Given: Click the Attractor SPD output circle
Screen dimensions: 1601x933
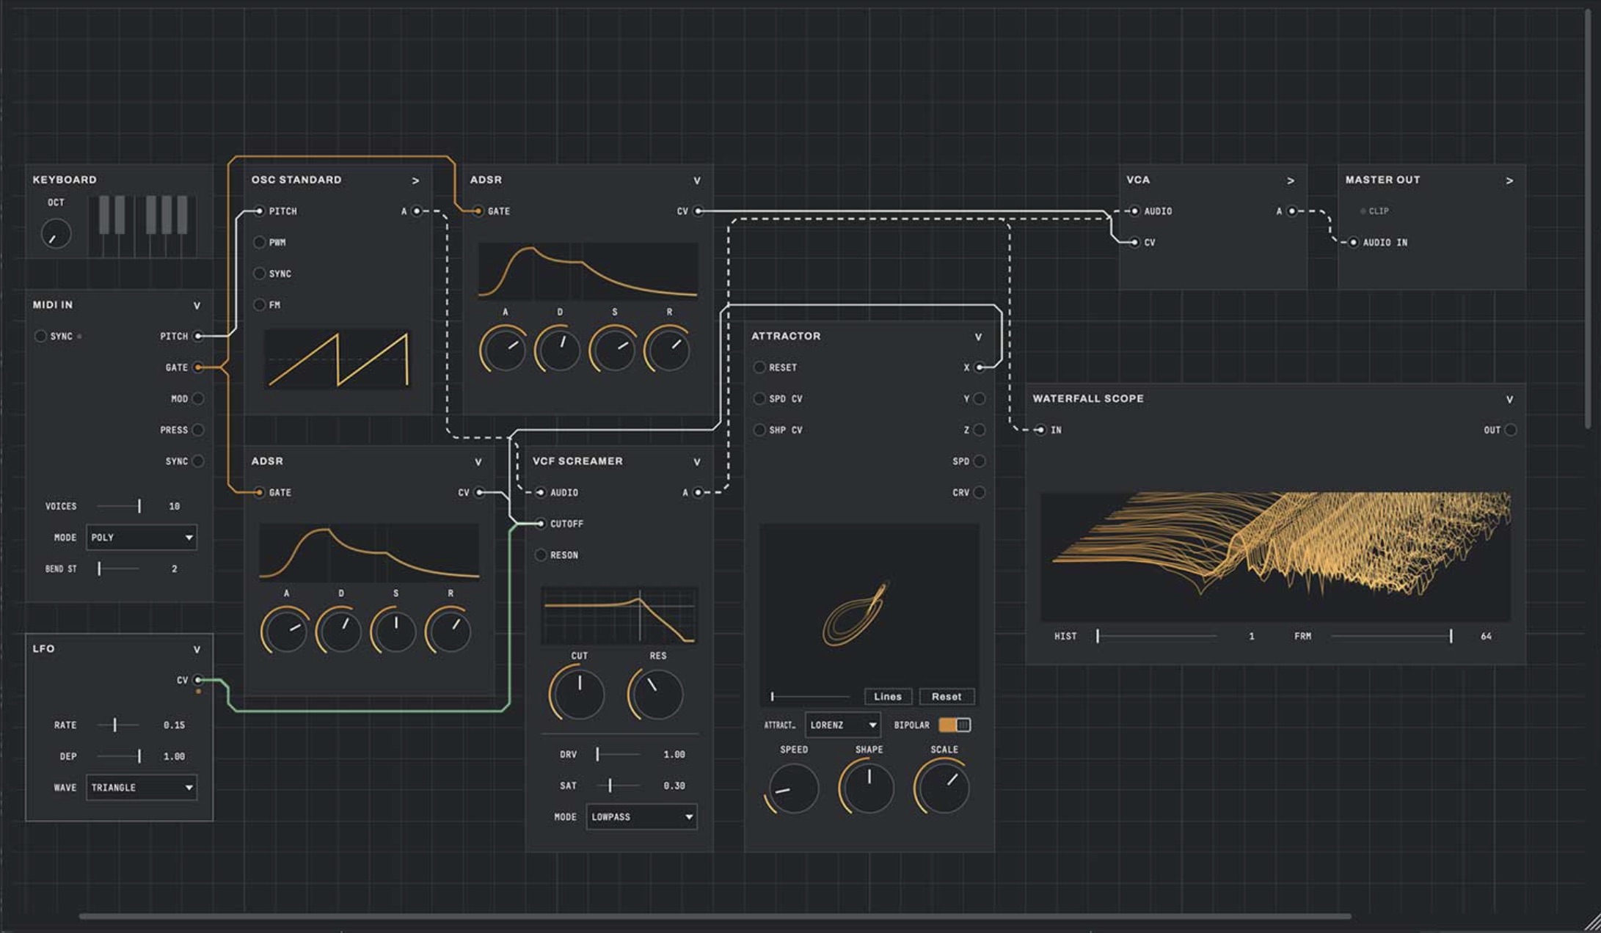Looking at the screenshot, I should [980, 461].
